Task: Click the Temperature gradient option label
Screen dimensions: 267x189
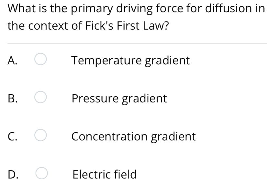Action: pyautogui.click(x=131, y=60)
